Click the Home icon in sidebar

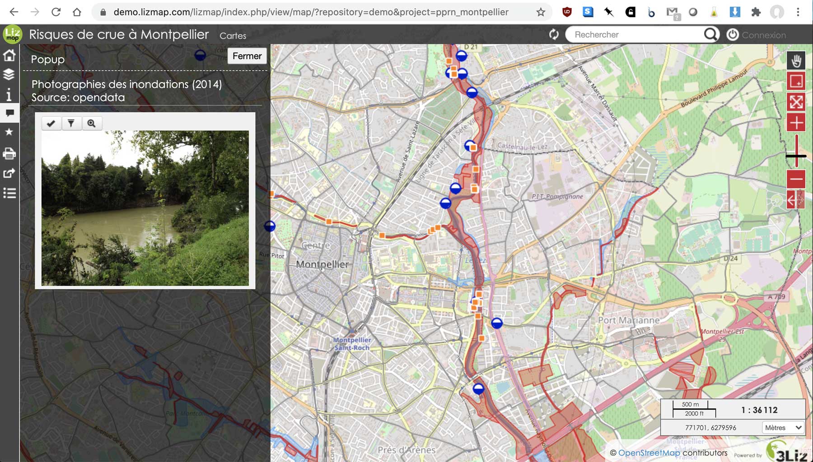click(9, 55)
